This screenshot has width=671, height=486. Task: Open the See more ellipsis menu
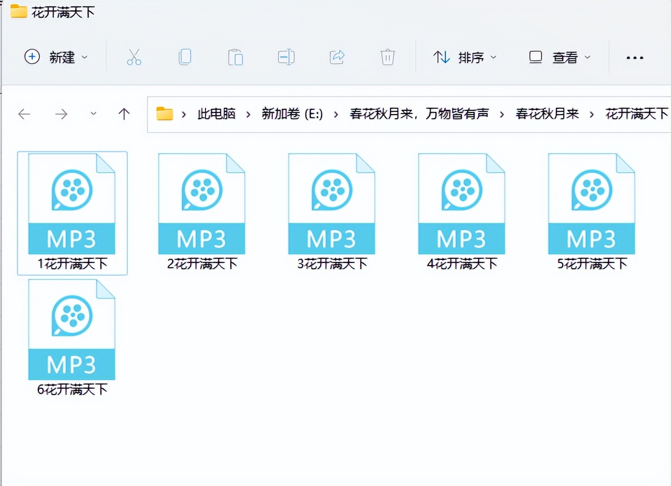pos(635,57)
